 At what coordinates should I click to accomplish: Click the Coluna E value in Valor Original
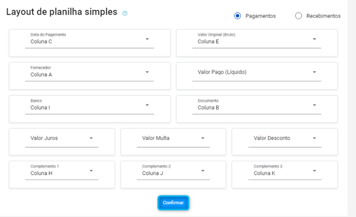tap(208, 42)
